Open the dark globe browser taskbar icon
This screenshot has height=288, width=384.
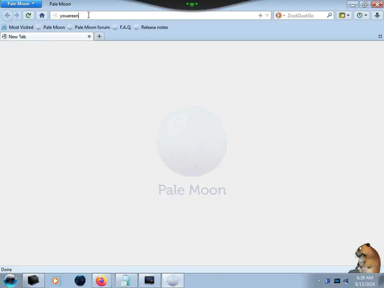(80, 280)
